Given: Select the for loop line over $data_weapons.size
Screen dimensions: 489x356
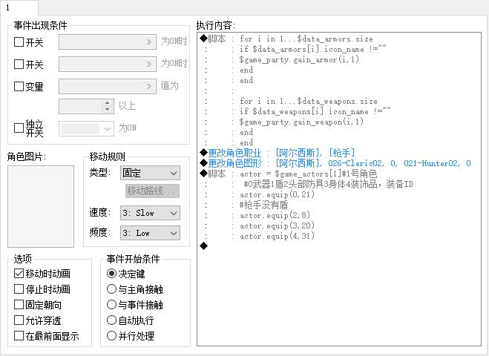Looking at the screenshot, I should [x=308, y=101].
